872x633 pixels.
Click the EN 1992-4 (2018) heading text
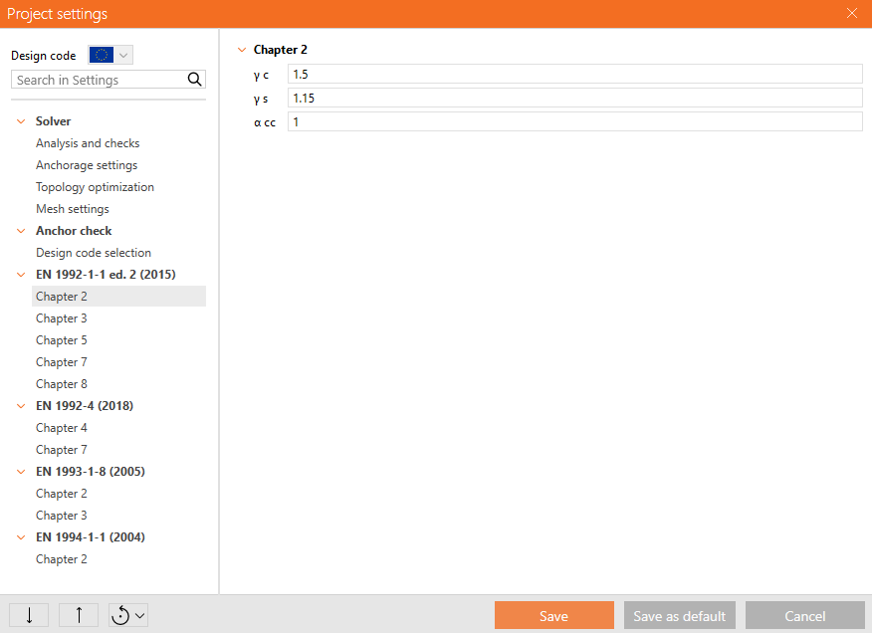[85, 406]
